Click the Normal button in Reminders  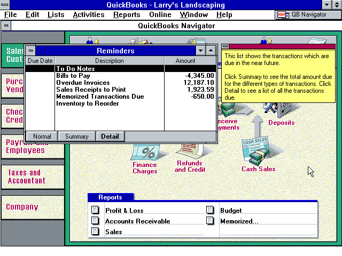pyautogui.click(x=42, y=137)
